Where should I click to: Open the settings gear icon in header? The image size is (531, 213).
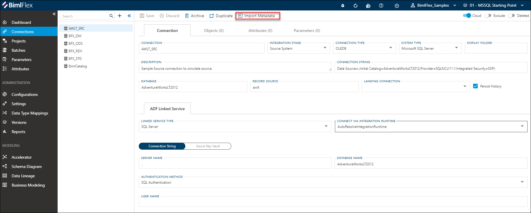tap(397, 6)
